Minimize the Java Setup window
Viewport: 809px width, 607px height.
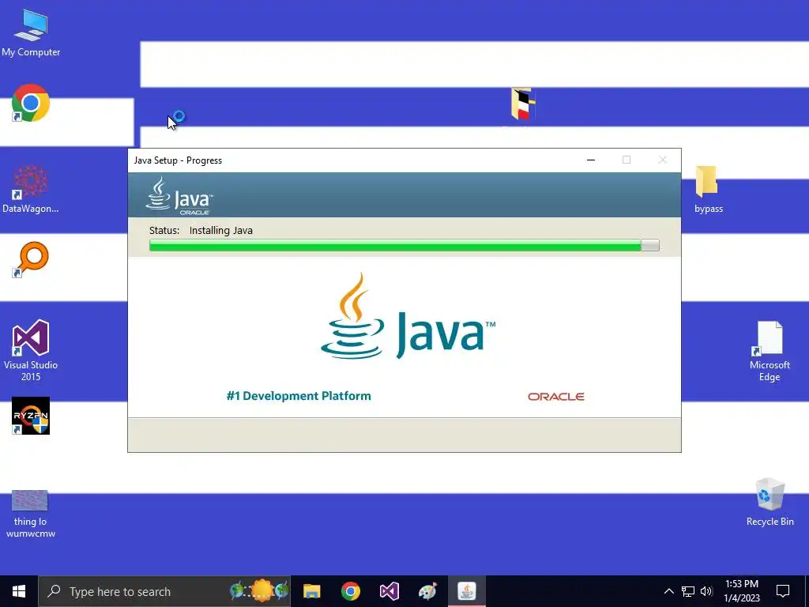click(x=591, y=160)
